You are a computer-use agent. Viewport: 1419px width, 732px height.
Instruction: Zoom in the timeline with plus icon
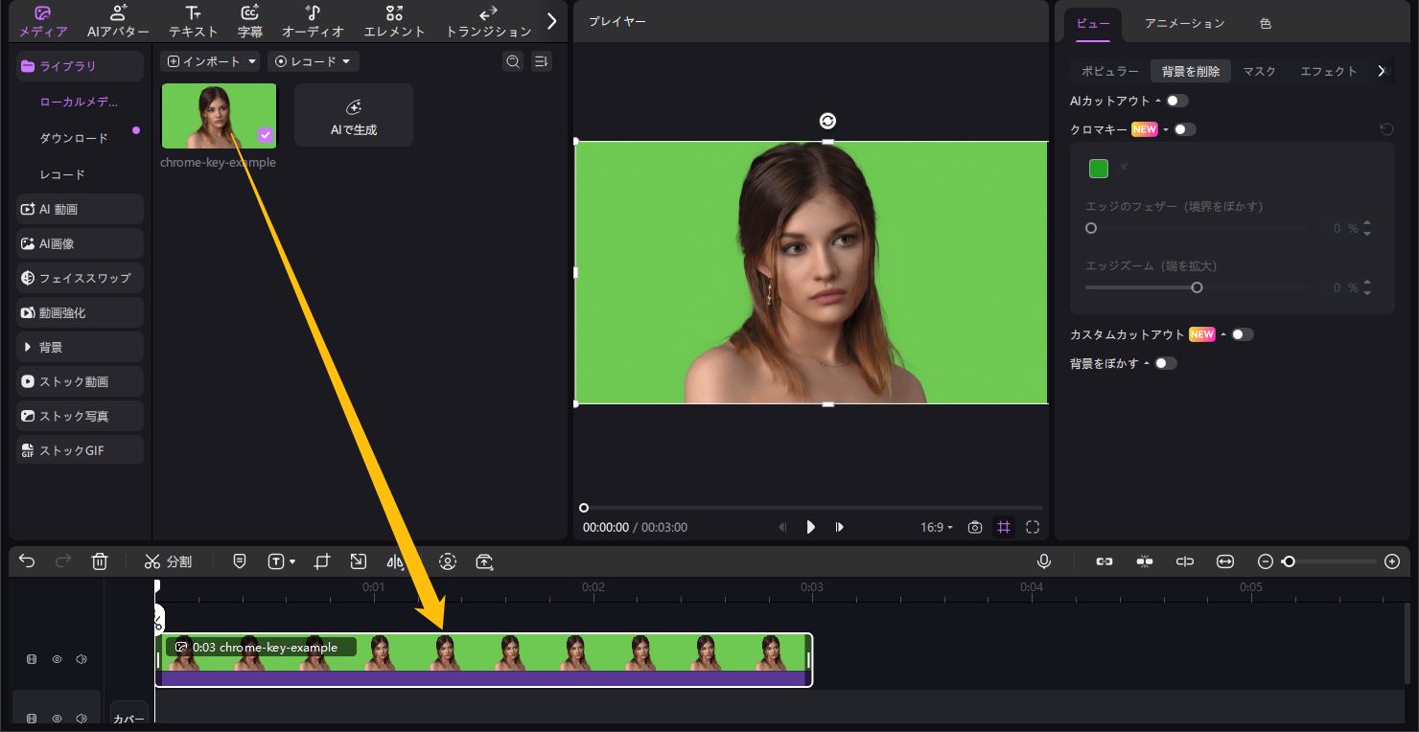pyautogui.click(x=1392, y=561)
